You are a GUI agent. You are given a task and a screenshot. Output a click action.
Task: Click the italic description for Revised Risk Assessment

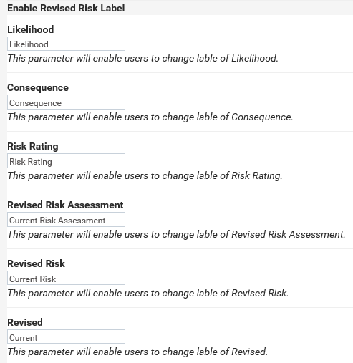(176, 234)
